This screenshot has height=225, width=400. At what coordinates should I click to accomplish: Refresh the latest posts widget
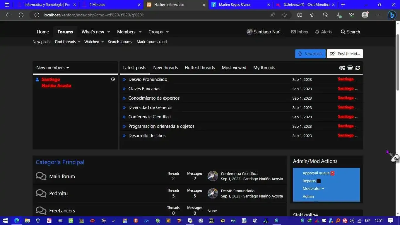[x=358, y=68]
